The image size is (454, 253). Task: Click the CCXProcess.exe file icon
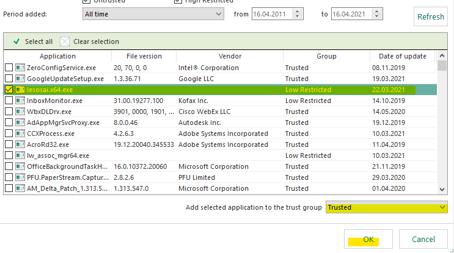[x=20, y=134]
